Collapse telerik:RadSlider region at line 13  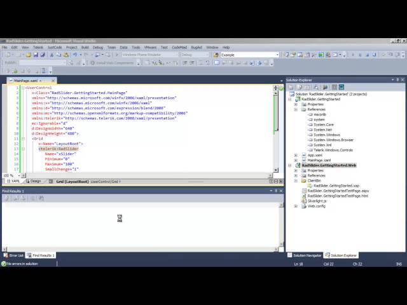point(23,149)
